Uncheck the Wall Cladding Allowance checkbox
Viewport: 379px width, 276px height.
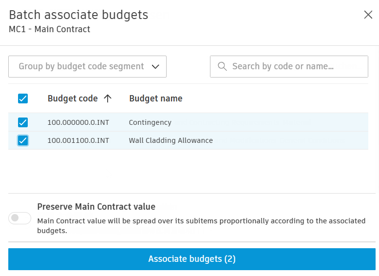(x=23, y=140)
